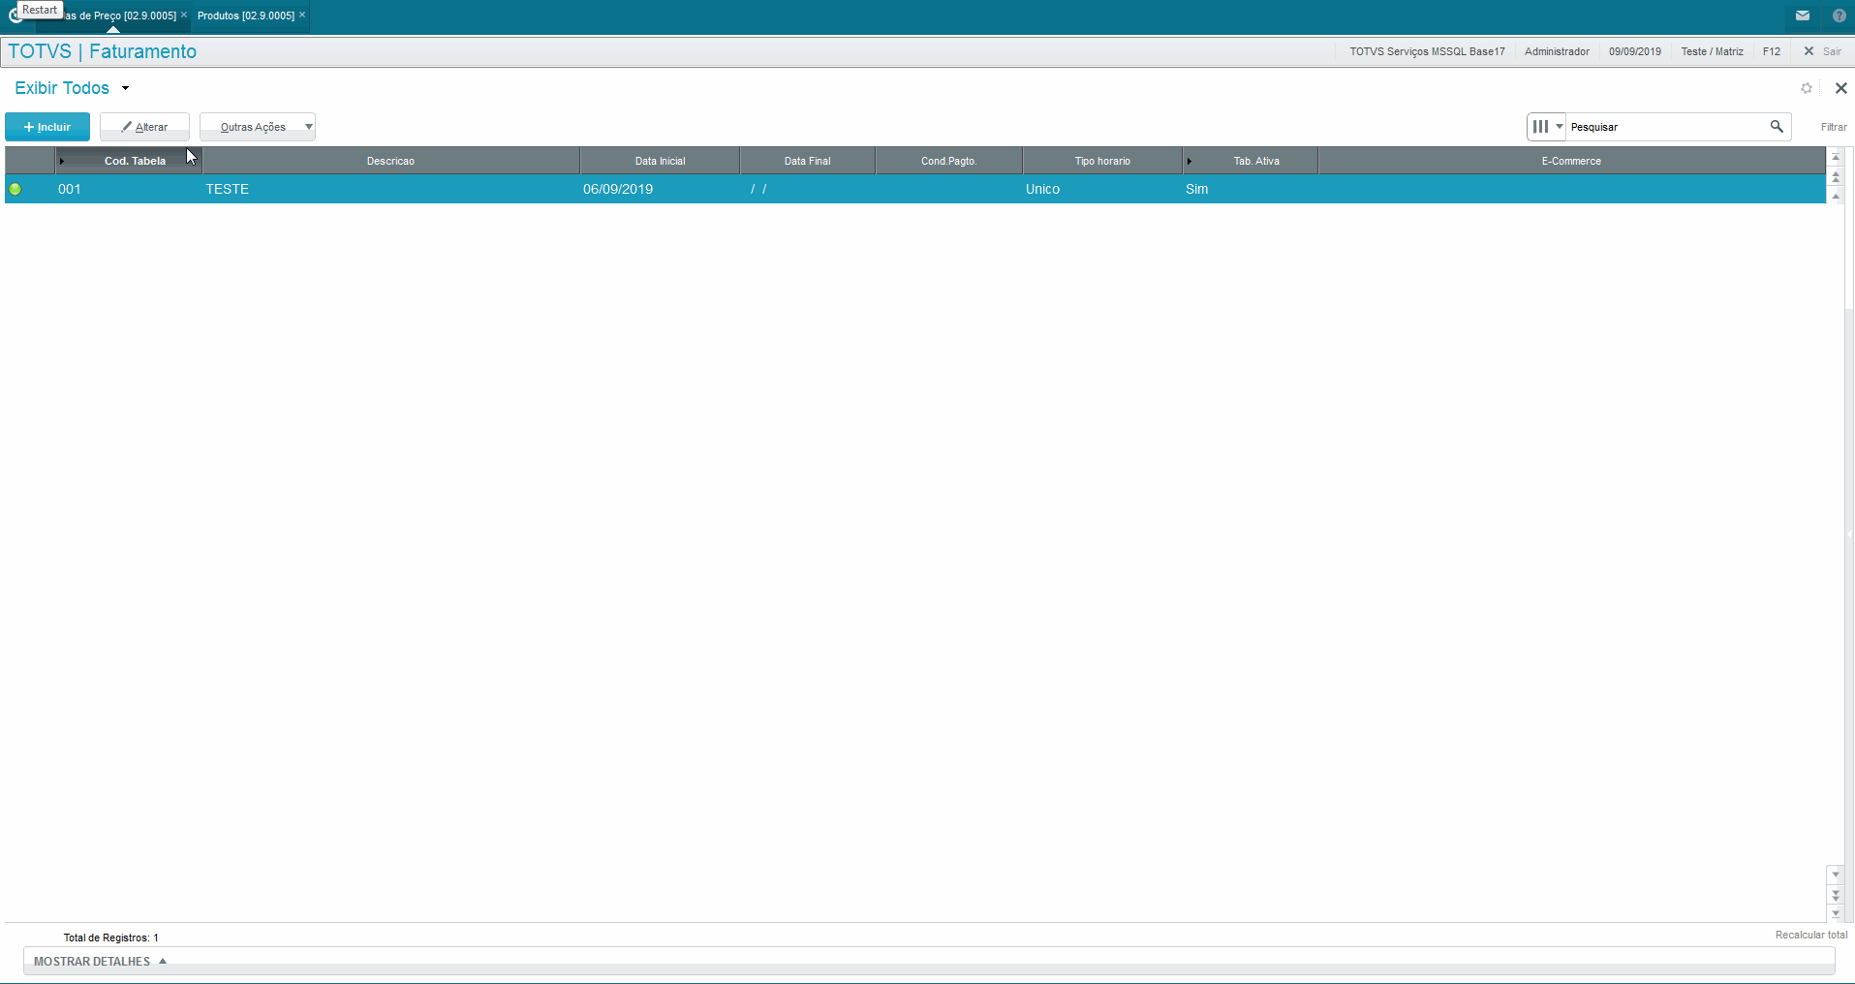Click the Alterar button
This screenshot has height=984, width=1855.
[x=144, y=127]
